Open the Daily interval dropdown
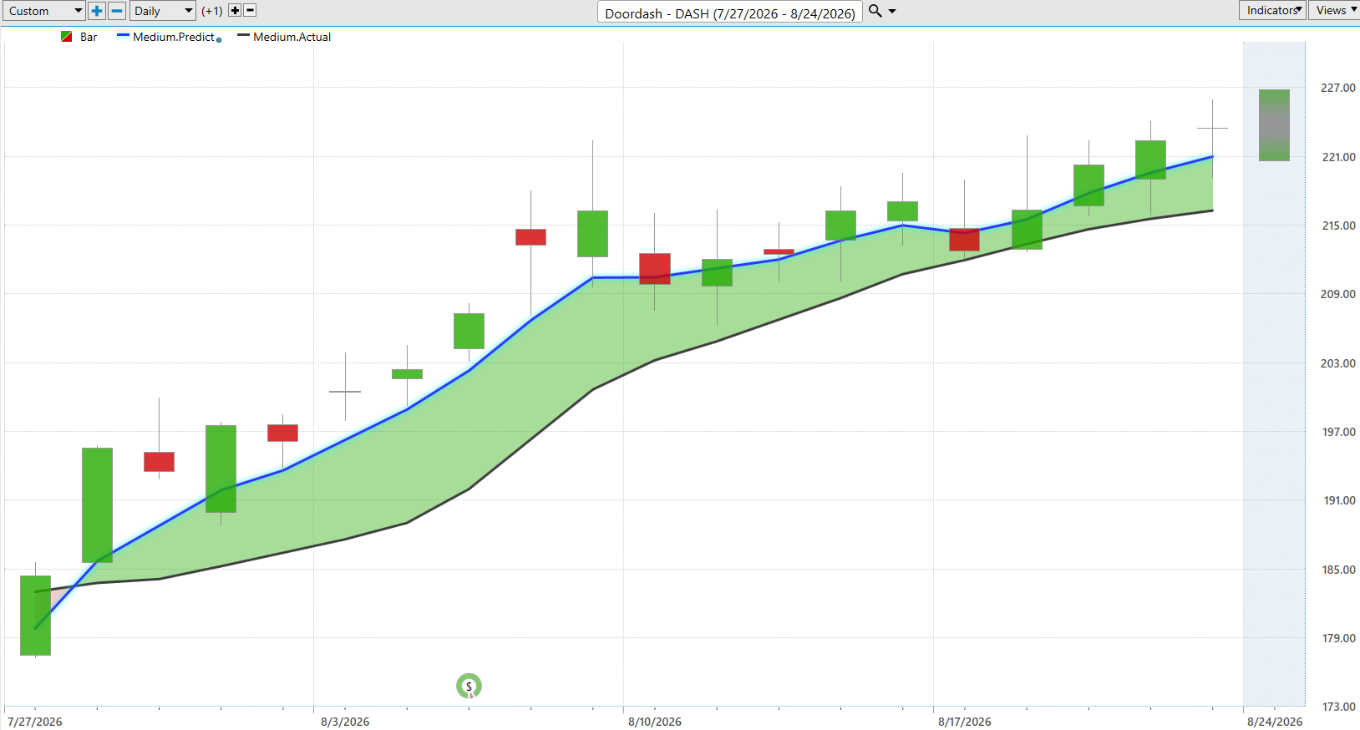The width and height of the screenshot is (1360, 730). 163,11
